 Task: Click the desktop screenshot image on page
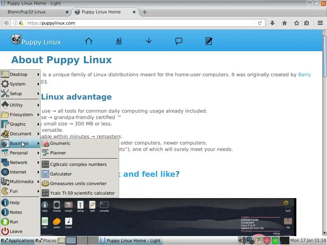click(x=168, y=217)
